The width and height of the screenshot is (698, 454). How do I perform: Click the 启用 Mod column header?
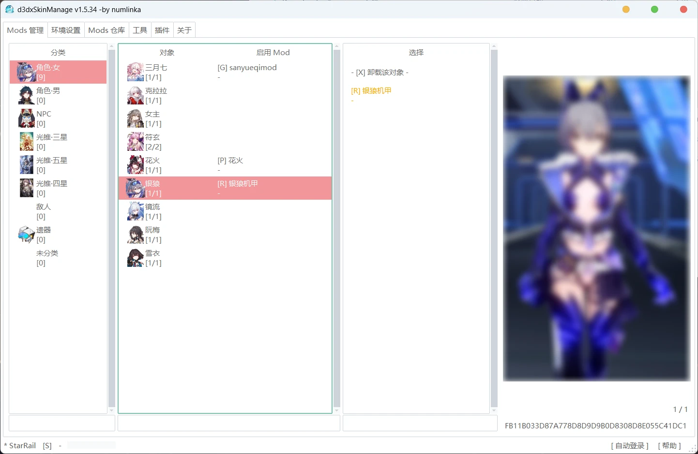(x=273, y=52)
